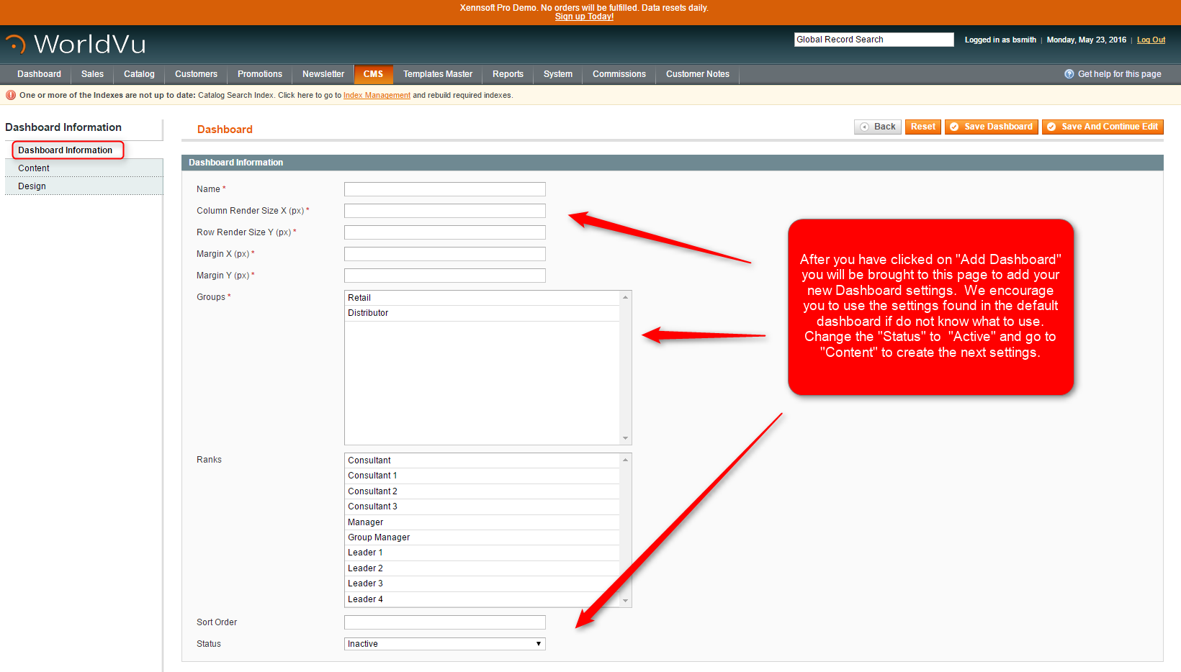Open the Templates Master menu

point(437,74)
